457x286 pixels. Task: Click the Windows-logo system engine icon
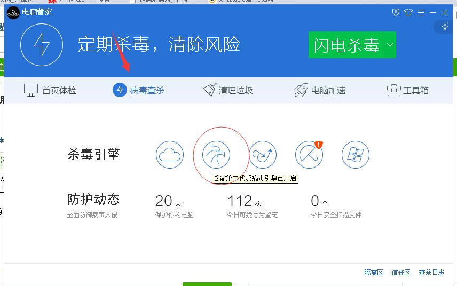coord(356,155)
